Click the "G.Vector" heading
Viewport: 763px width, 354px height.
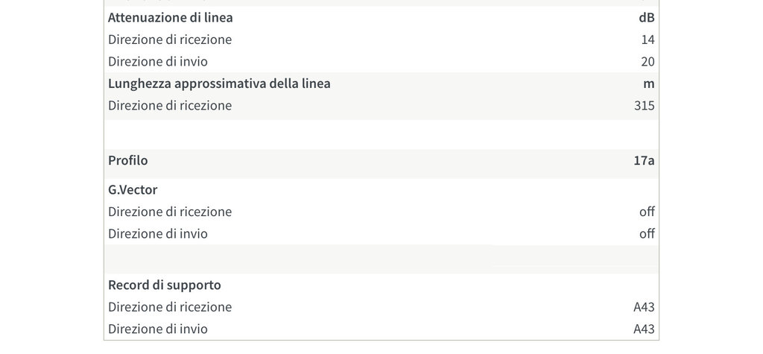(x=133, y=189)
